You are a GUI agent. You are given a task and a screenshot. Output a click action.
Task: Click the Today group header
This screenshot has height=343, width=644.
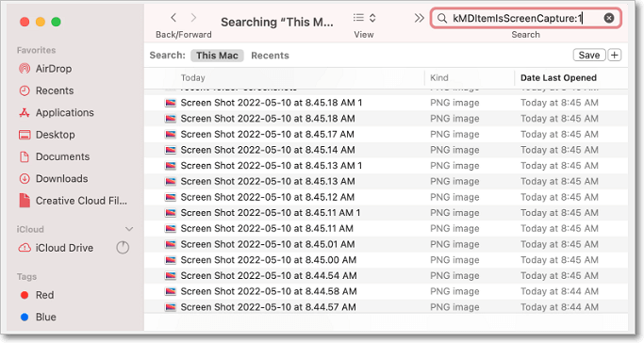pyautogui.click(x=193, y=77)
